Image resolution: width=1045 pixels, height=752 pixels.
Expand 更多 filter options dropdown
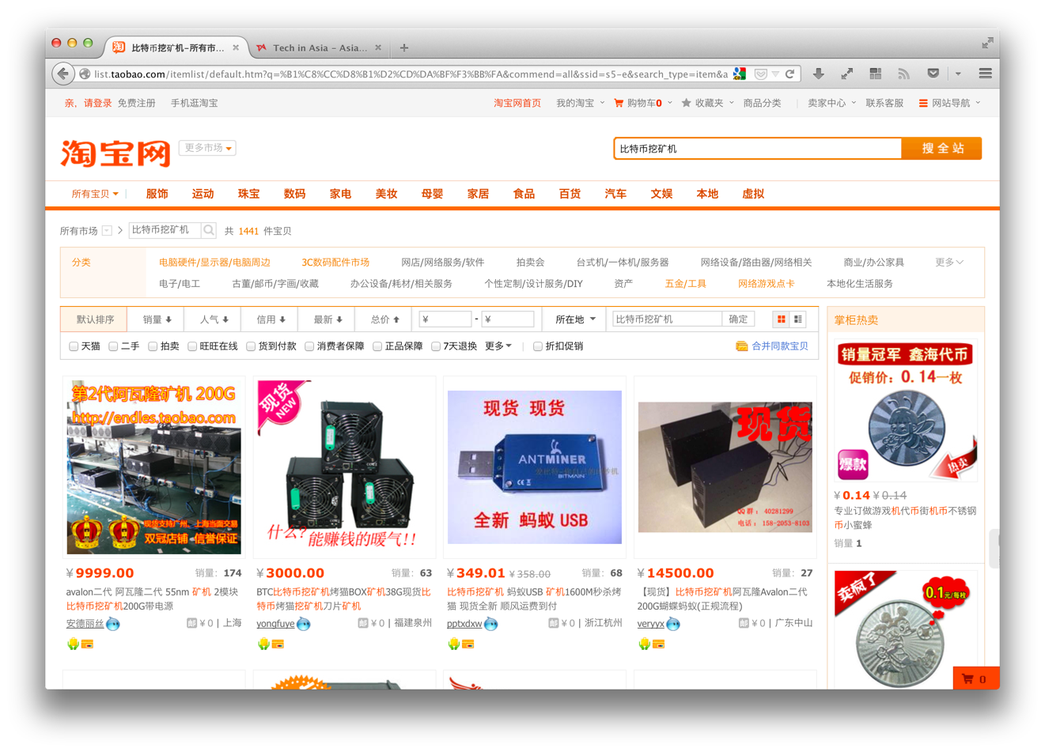click(498, 346)
